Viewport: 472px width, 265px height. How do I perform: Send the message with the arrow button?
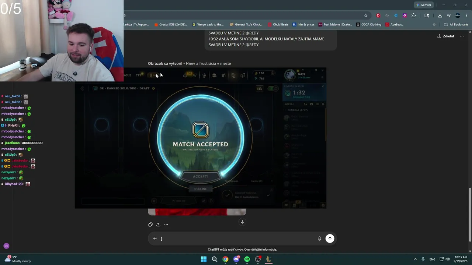click(330, 239)
